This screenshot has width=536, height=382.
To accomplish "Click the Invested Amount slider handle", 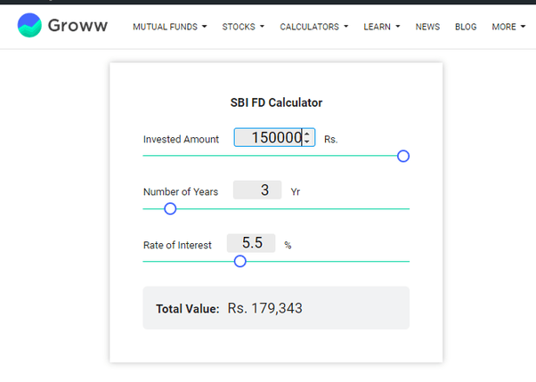I will pos(403,156).
